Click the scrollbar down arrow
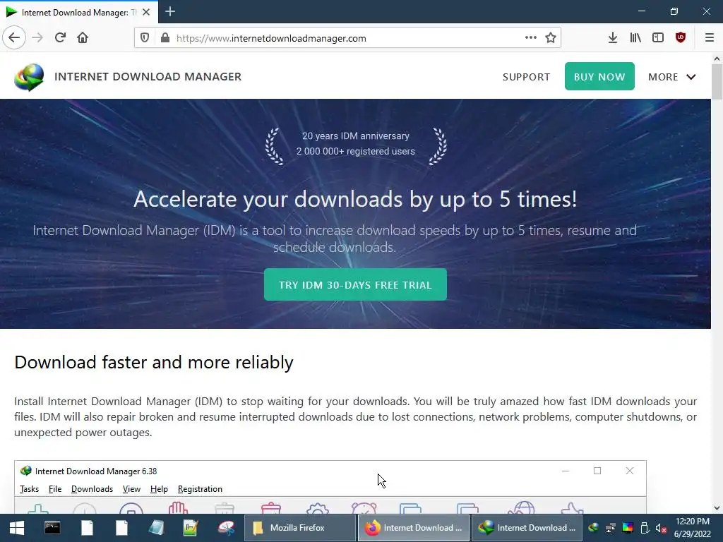 [x=717, y=508]
